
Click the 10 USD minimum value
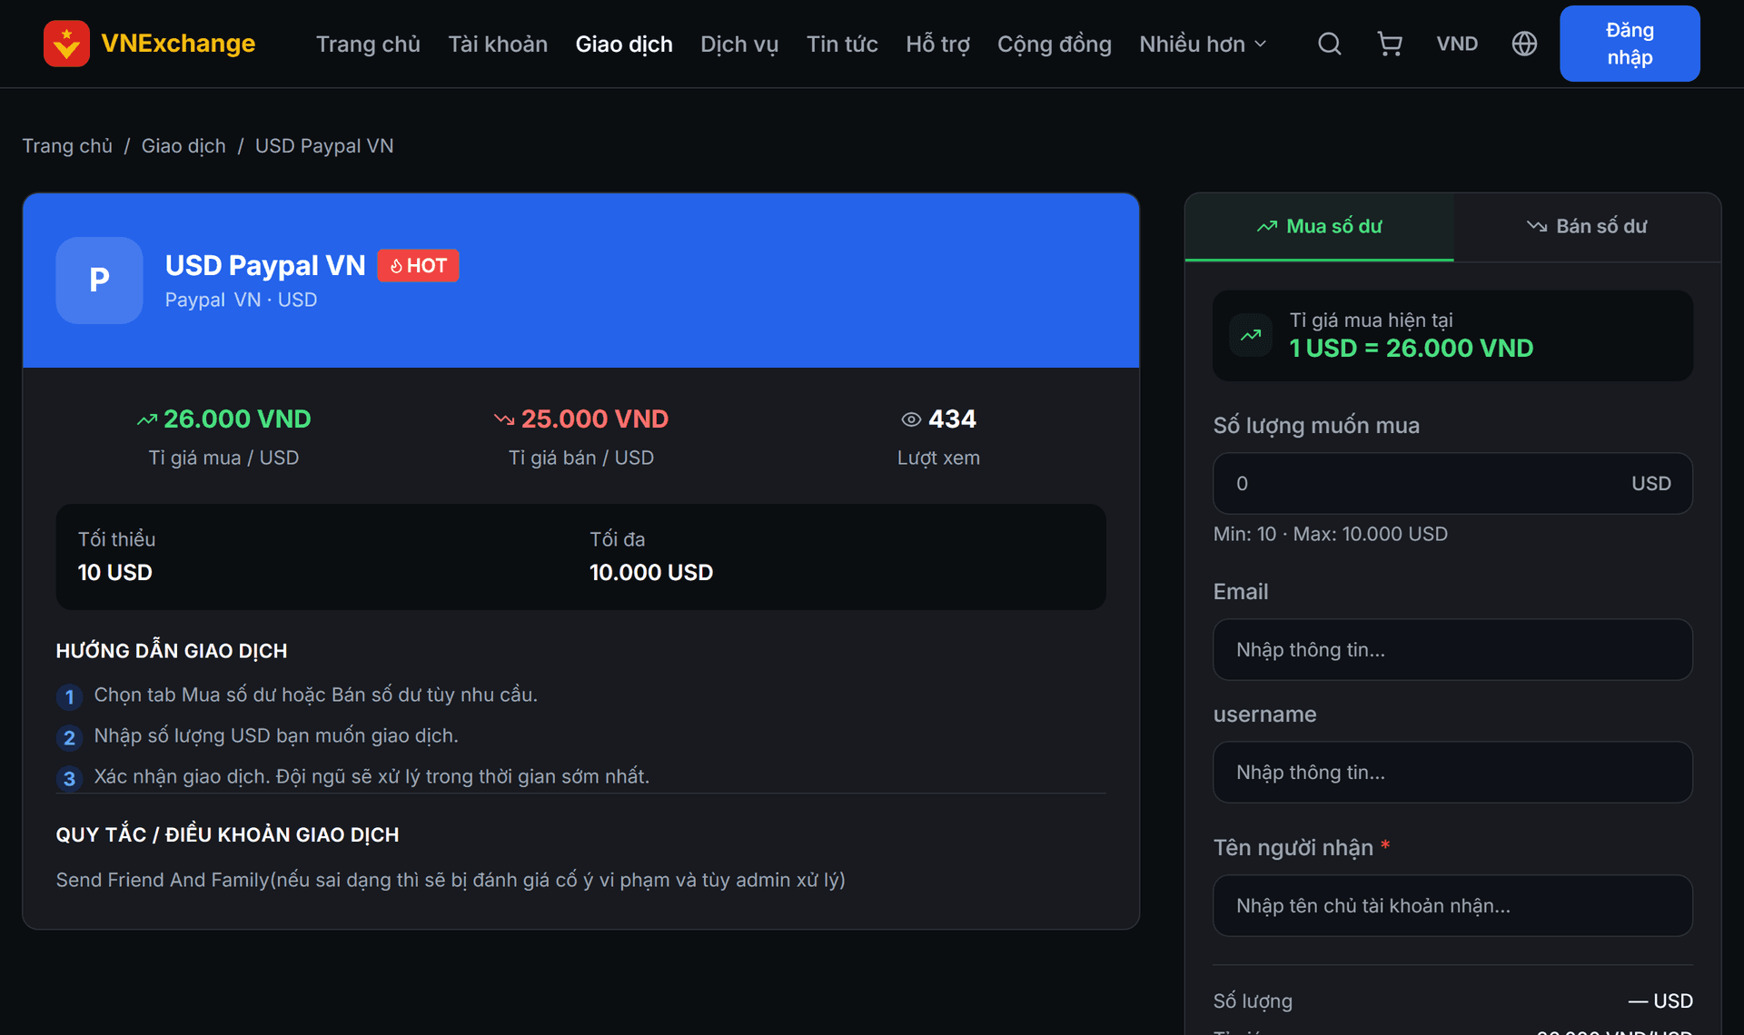pyautogui.click(x=114, y=573)
